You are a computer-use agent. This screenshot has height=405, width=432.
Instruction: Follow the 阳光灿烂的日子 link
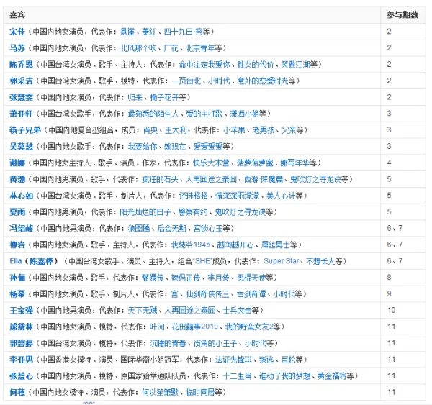(x=145, y=212)
